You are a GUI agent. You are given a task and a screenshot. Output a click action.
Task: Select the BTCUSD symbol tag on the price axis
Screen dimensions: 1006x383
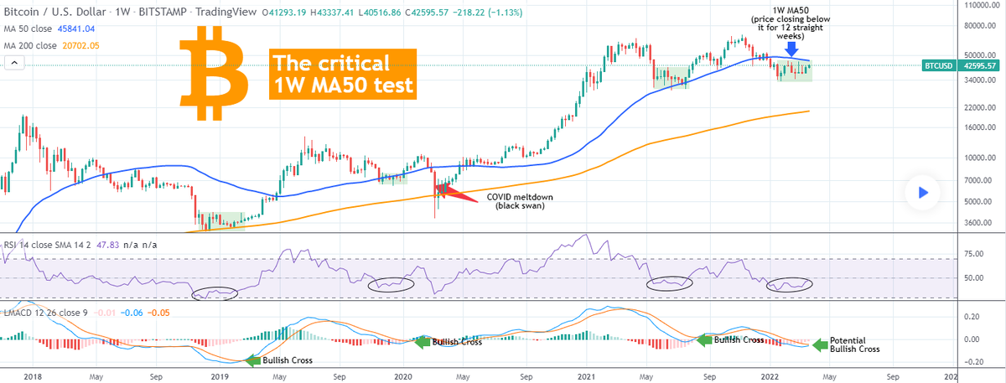point(940,65)
